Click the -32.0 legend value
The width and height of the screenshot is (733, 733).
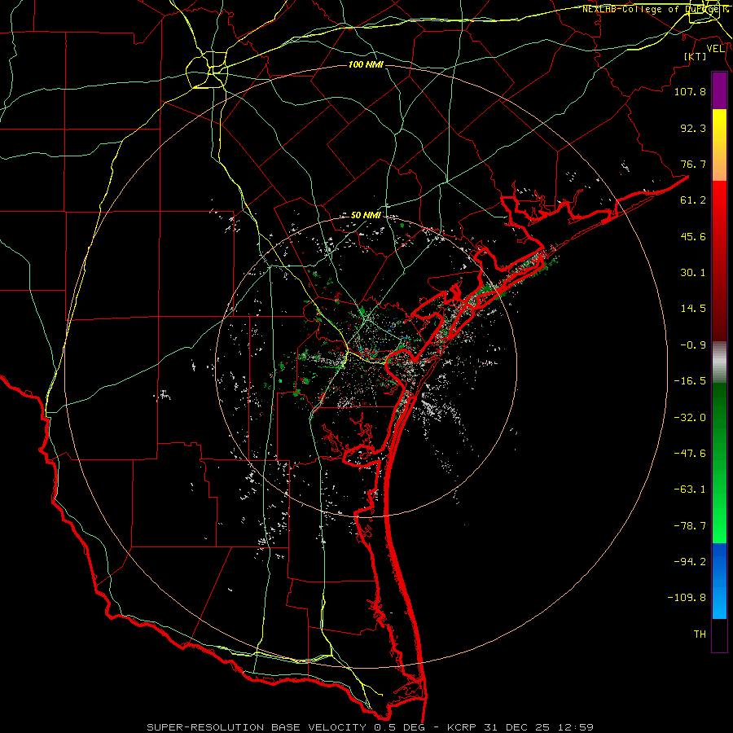coord(690,418)
